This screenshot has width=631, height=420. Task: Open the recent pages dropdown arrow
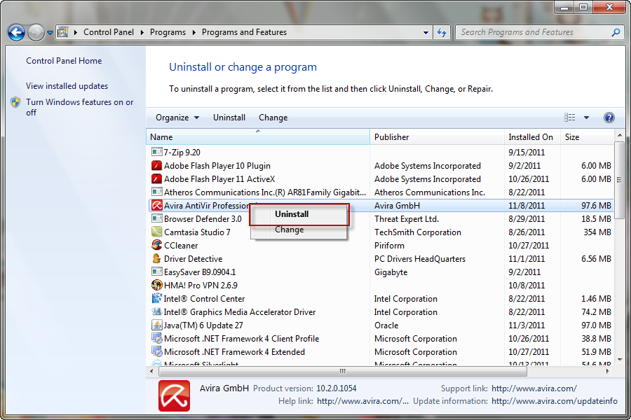[50, 33]
